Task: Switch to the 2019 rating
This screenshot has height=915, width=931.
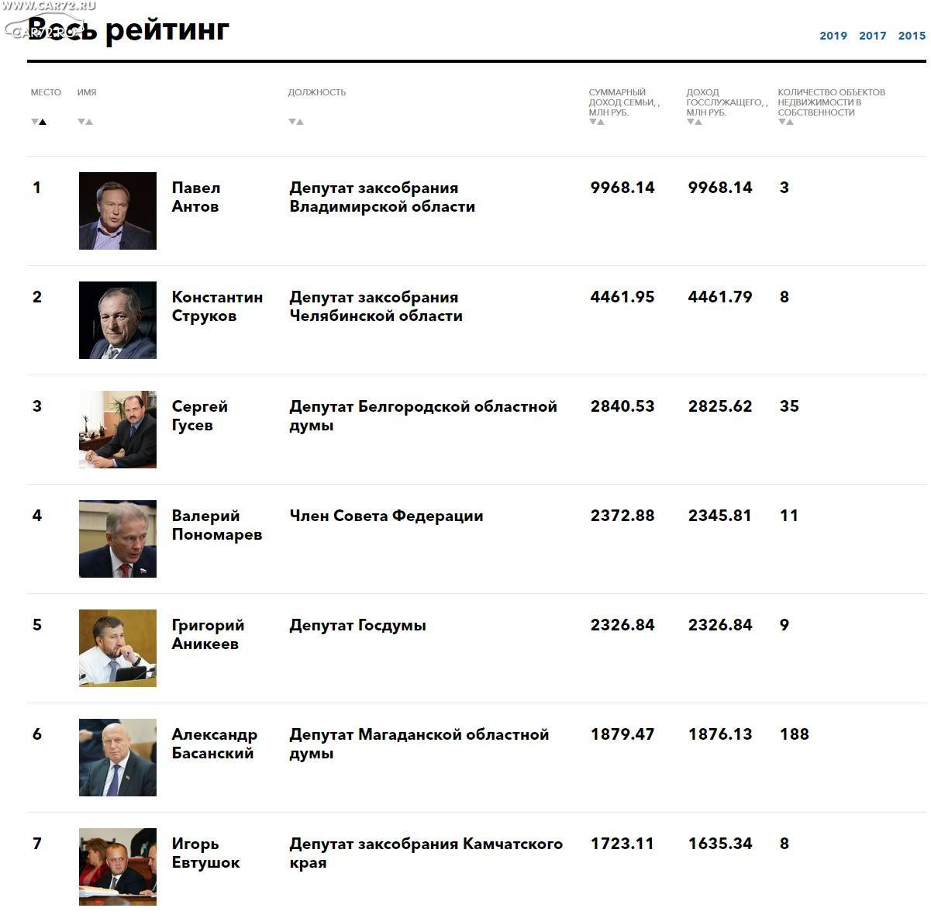Action: tap(833, 36)
